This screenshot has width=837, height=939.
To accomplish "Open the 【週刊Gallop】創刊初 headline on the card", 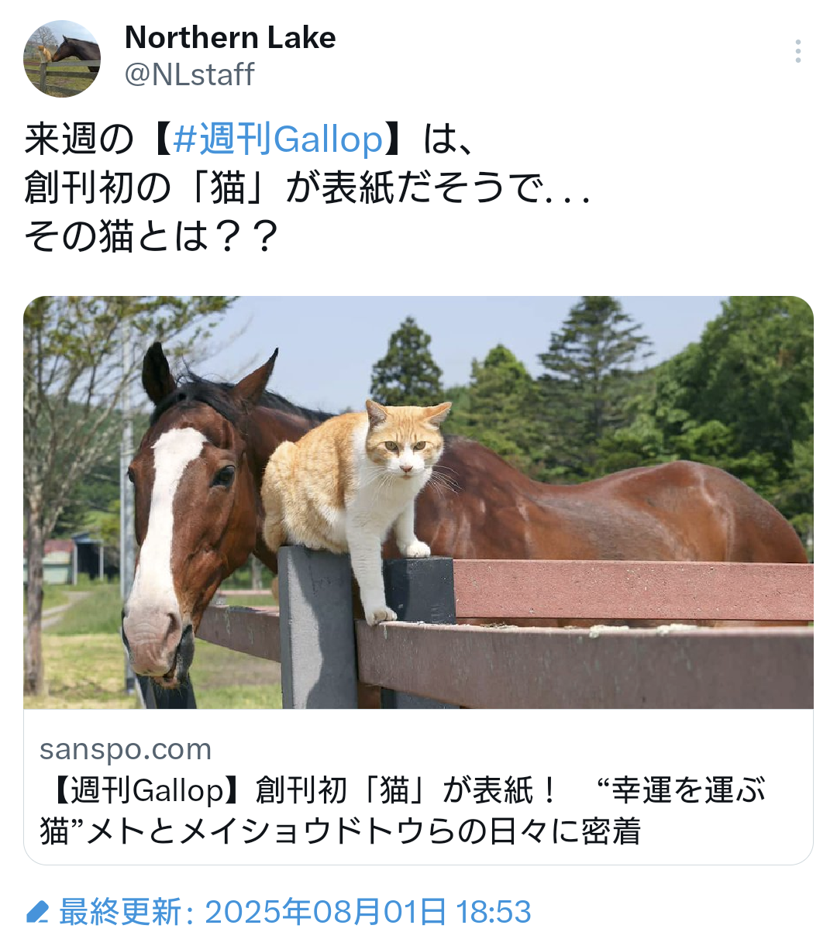I will pyautogui.click(x=402, y=791).
